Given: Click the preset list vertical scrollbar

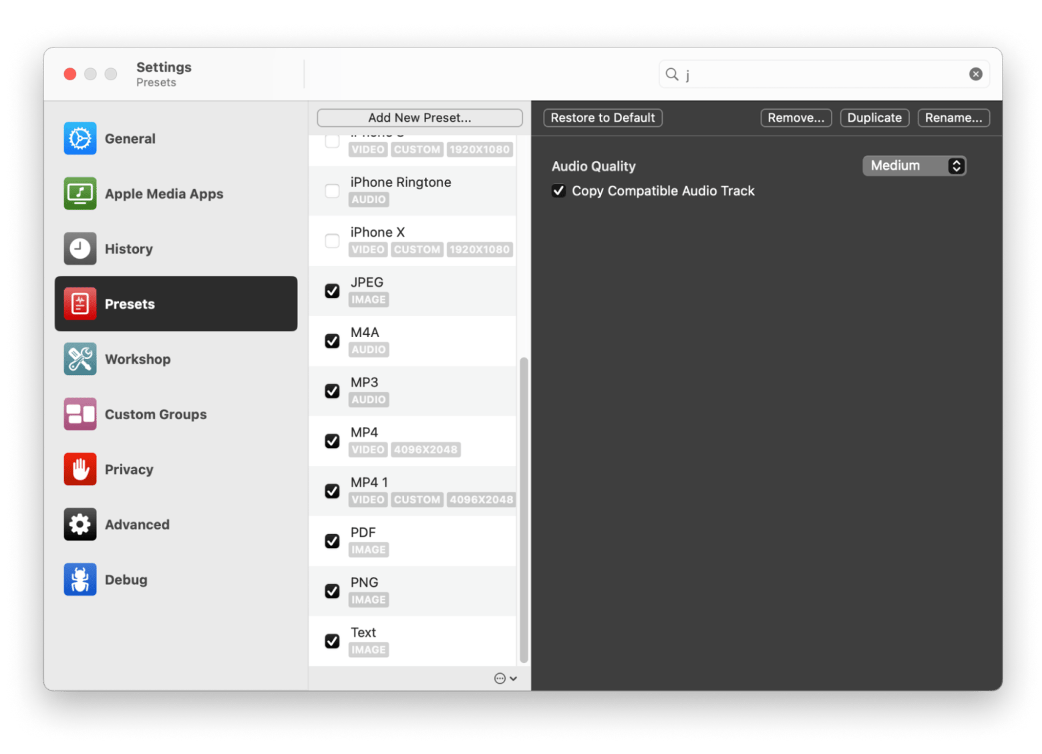Looking at the screenshot, I should (524, 508).
